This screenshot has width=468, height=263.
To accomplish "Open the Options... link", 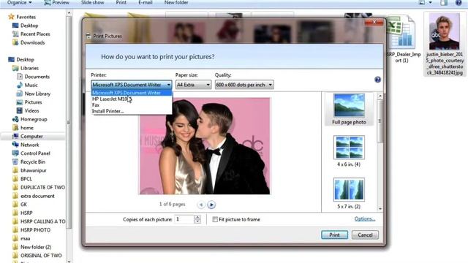I will [365, 219].
